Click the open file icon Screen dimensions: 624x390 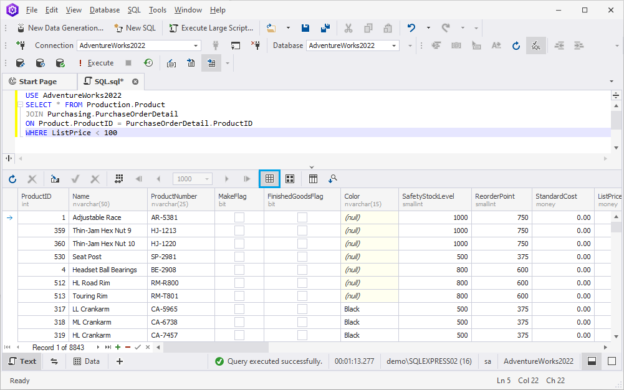[271, 28]
